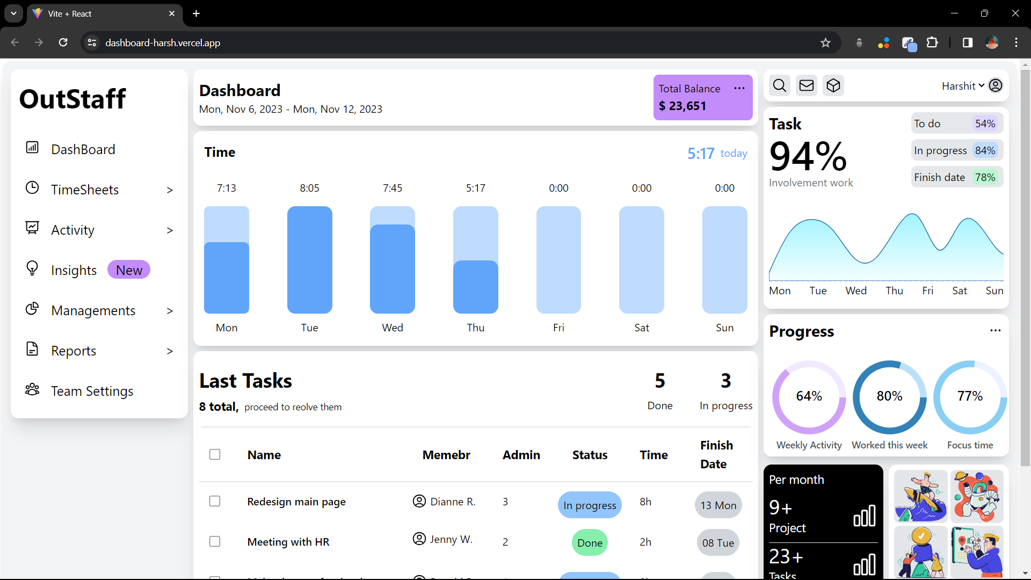Click the Per month Project bar chart icon
This screenshot has height=580, width=1031.
point(865,516)
